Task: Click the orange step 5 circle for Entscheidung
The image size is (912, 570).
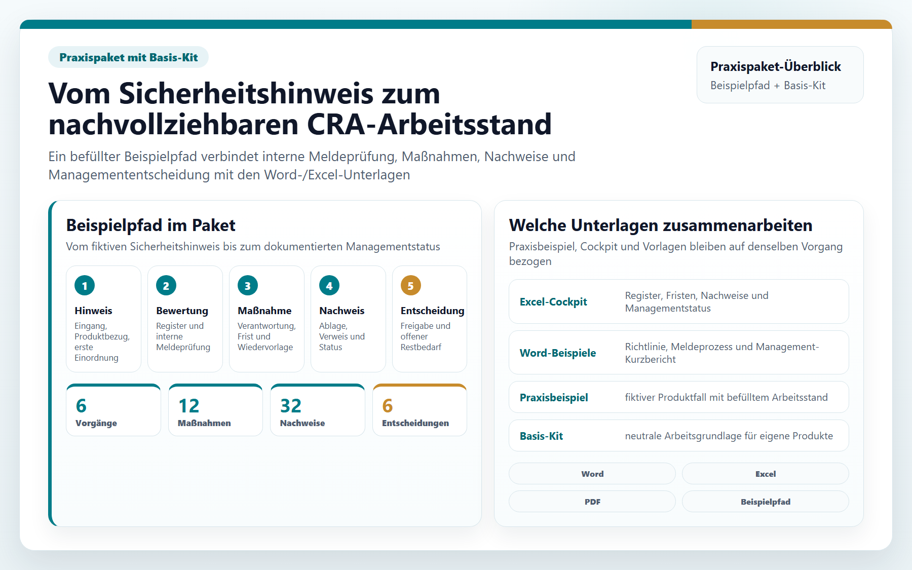Action: tap(411, 286)
